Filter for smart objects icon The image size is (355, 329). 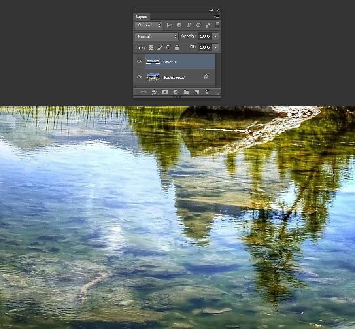(208, 25)
